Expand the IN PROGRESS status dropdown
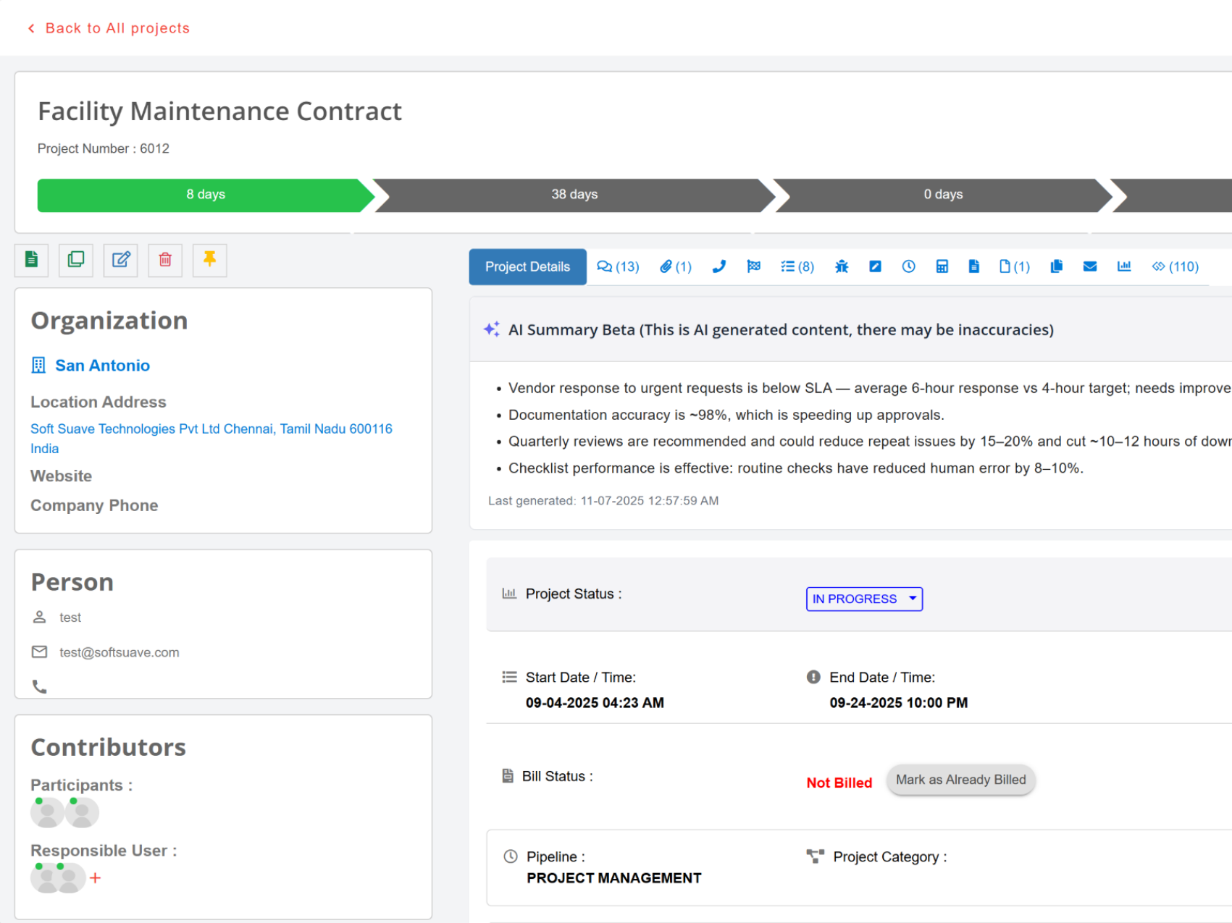This screenshot has height=923, width=1232. (x=863, y=599)
